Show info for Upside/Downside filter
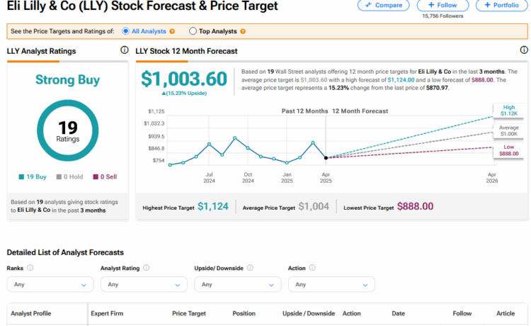Image resolution: width=531 pixels, height=326 pixels. [x=251, y=269]
